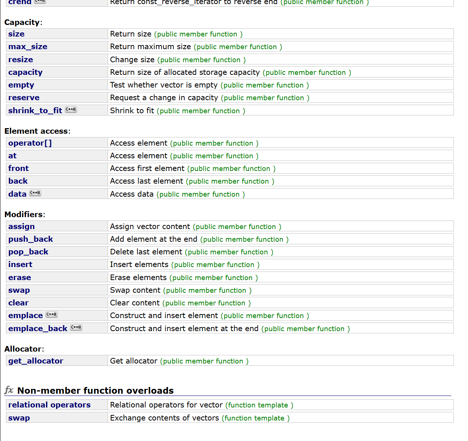Open the get_allocator link

tap(36, 361)
